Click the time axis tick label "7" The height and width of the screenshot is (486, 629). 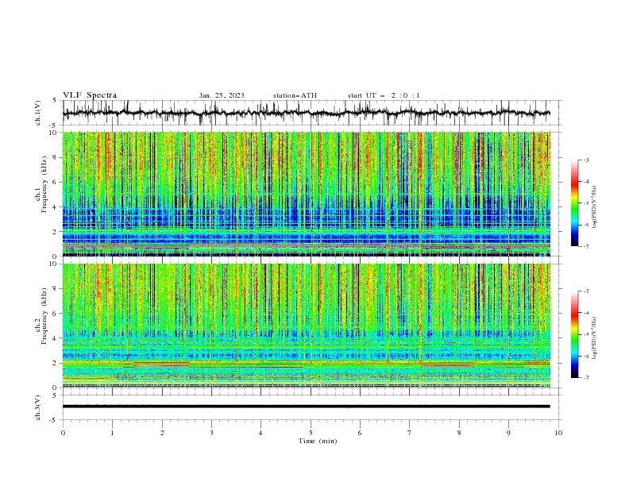(x=410, y=433)
